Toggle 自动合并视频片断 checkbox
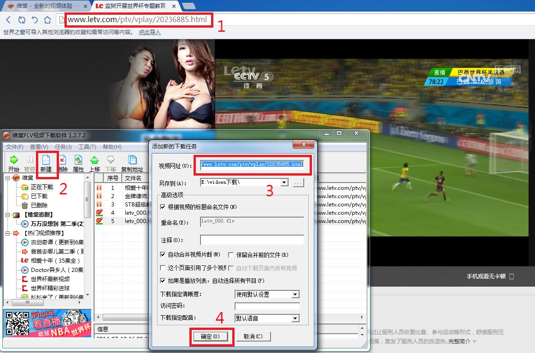535x353 pixels. point(163,254)
